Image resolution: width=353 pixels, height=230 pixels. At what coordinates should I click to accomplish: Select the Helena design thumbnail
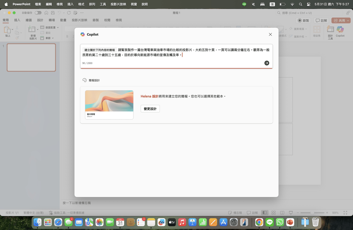pyautogui.click(x=109, y=105)
